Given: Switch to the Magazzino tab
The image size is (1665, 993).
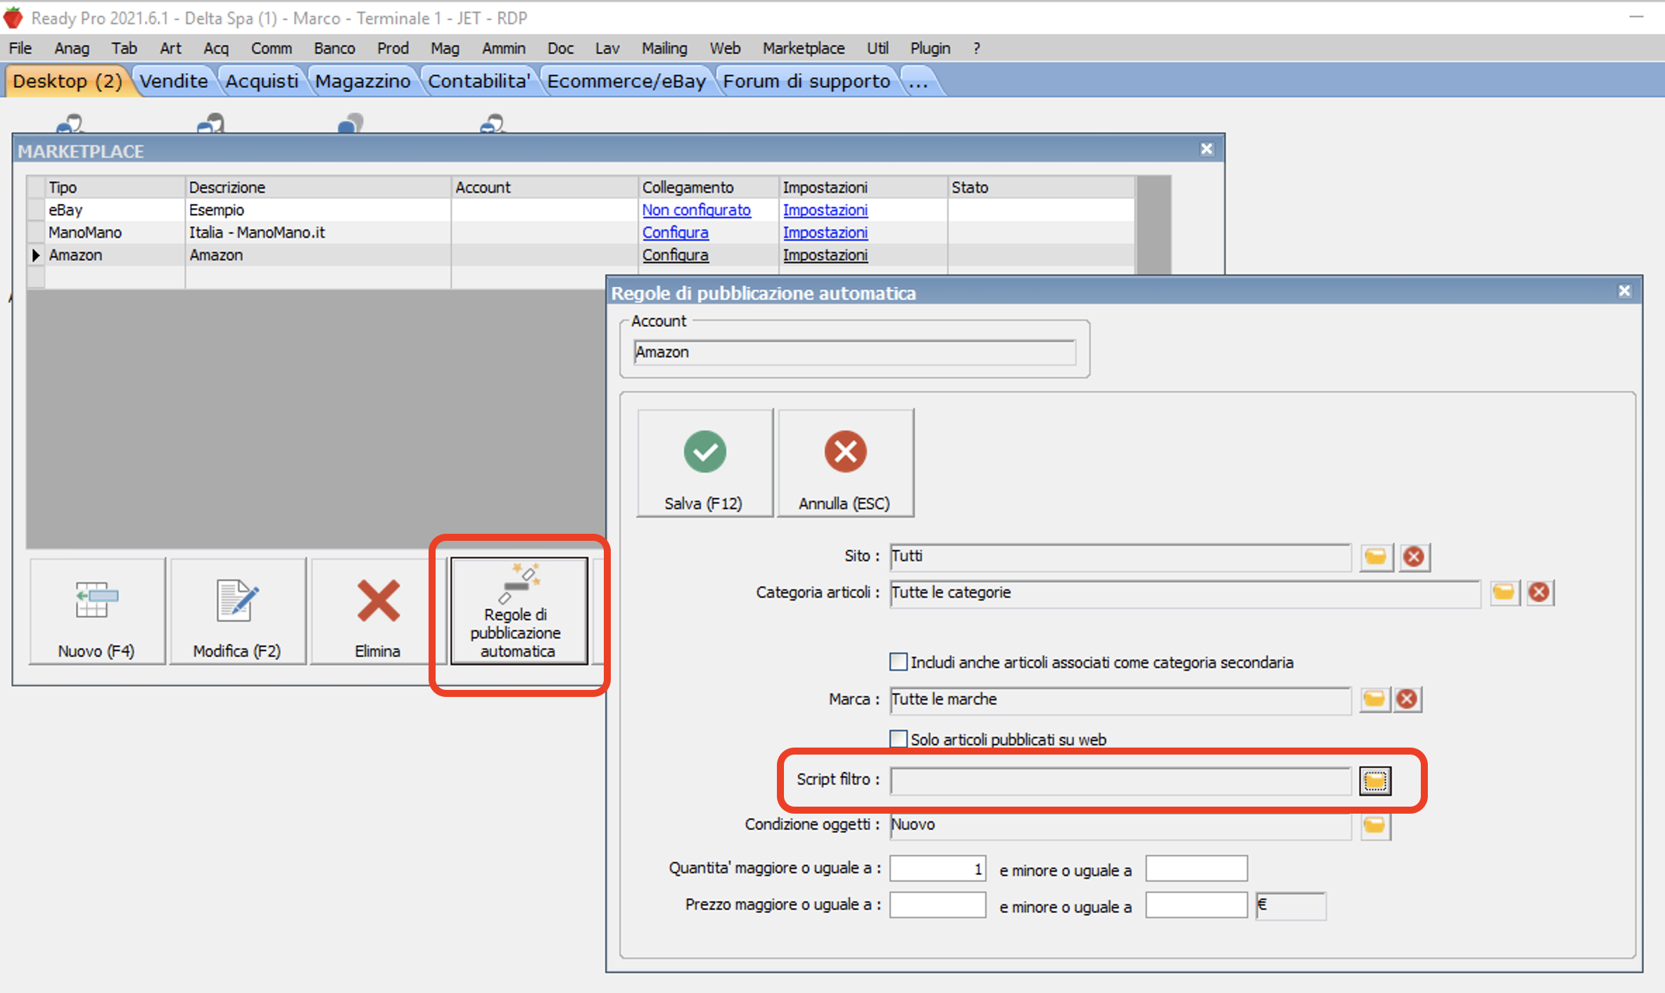Looking at the screenshot, I should (x=362, y=81).
